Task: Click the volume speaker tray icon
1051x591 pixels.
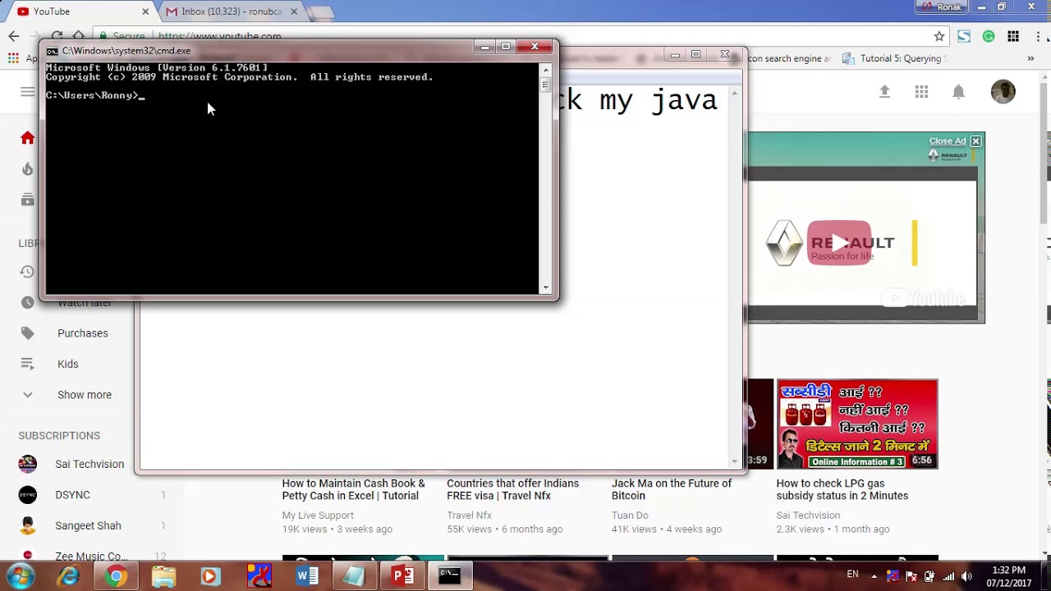Action: (966, 576)
